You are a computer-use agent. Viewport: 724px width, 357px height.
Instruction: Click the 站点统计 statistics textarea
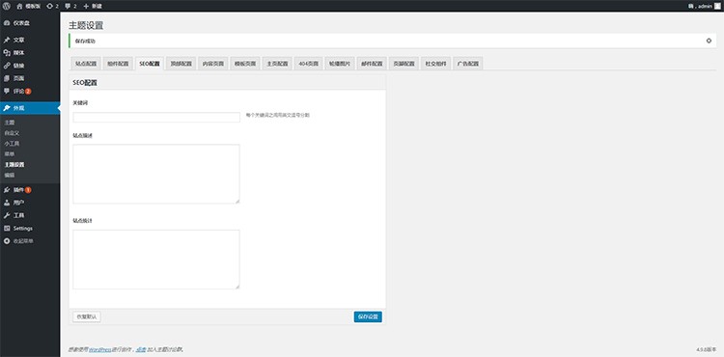156,260
